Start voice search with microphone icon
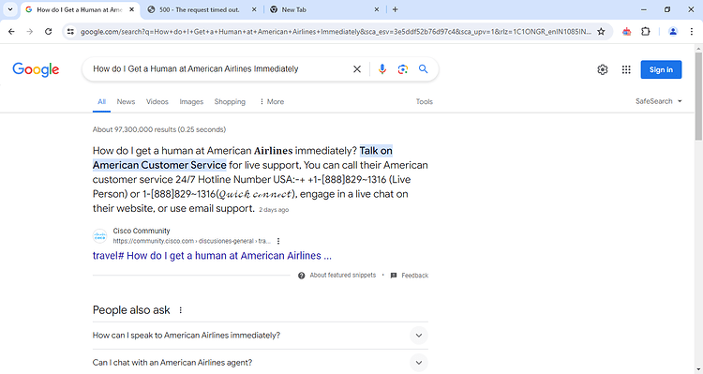This screenshot has width=703, height=374. (382, 69)
